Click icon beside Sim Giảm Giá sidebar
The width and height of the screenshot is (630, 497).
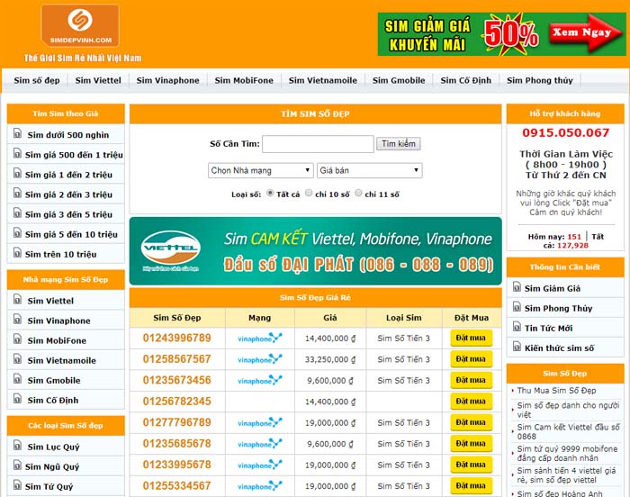516,288
